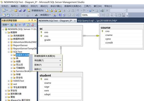This screenshot has height=101, width=144.
Task: Expand the AdventureWorksDW2 database node
Action: [x=9, y=42]
